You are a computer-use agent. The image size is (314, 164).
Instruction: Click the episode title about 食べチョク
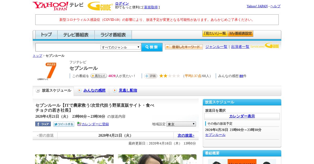[x=95, y=108]
